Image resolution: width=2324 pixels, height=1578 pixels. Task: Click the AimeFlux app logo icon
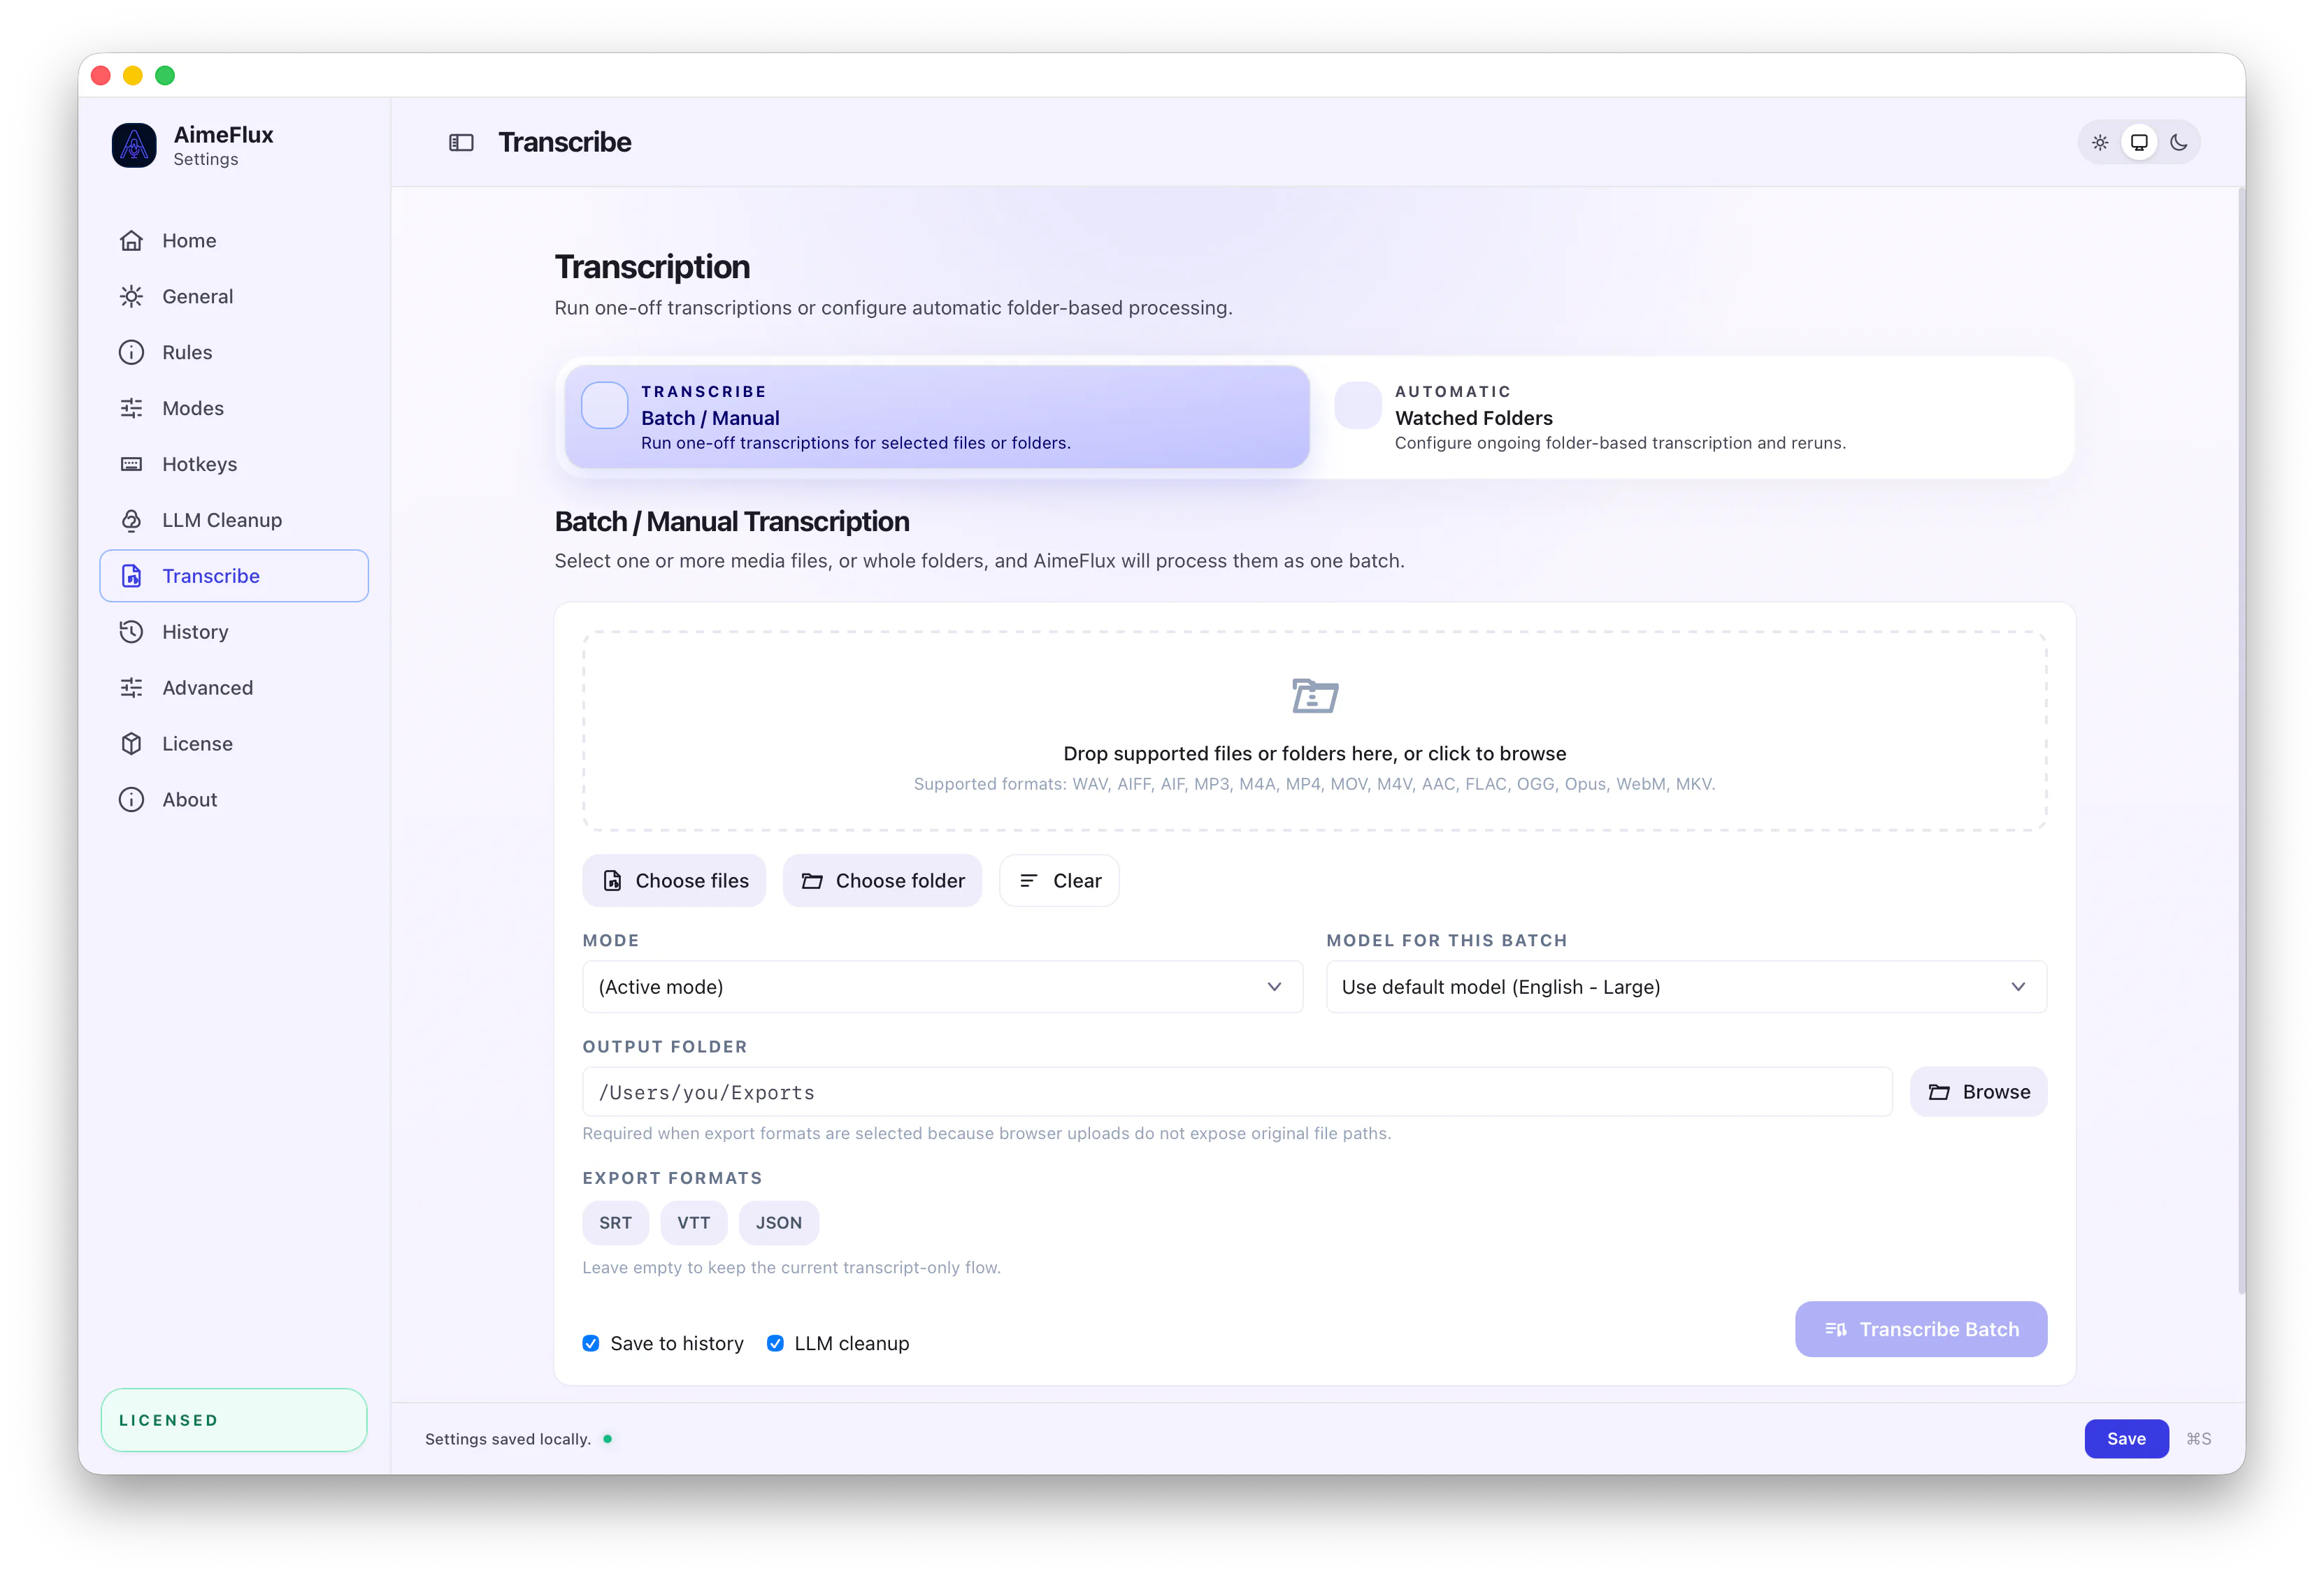click(x=134, y=145)
